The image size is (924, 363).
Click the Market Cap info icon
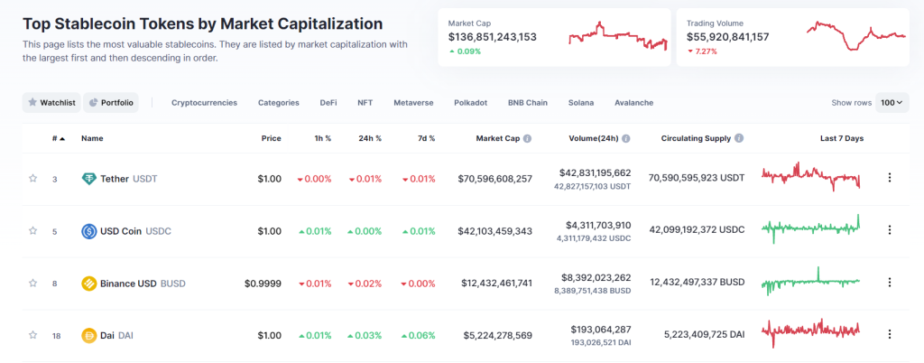527,138
